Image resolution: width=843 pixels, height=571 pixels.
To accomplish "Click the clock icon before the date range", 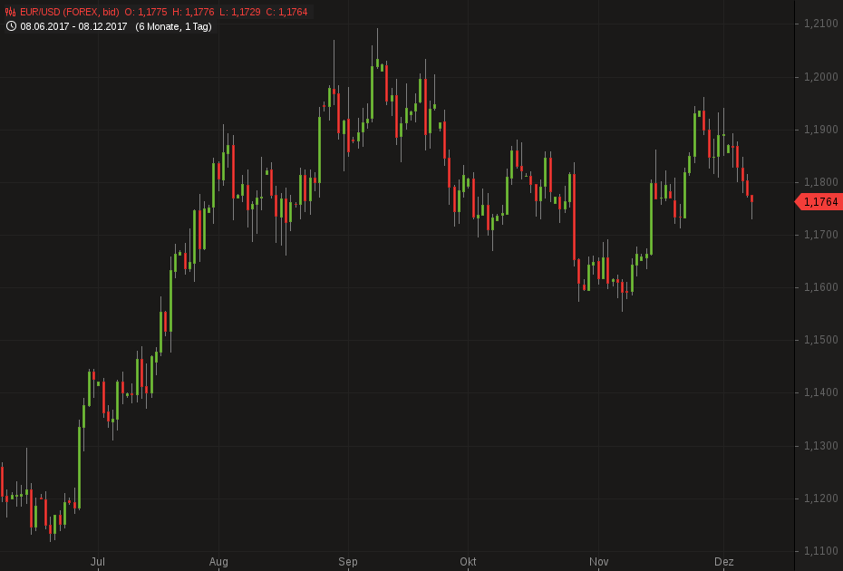I will (11, 26).
